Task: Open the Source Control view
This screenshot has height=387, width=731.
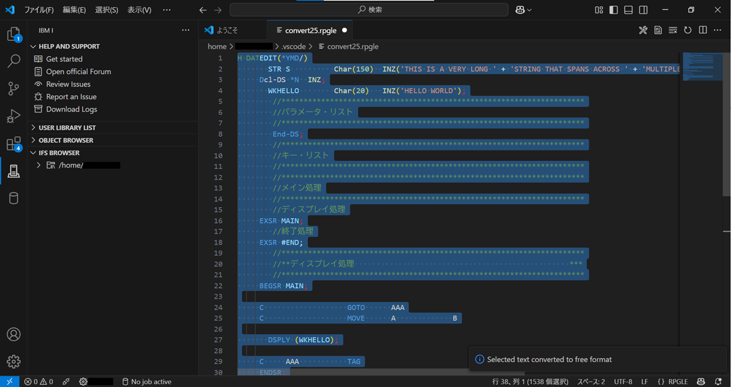Action: tap(14, 88)
